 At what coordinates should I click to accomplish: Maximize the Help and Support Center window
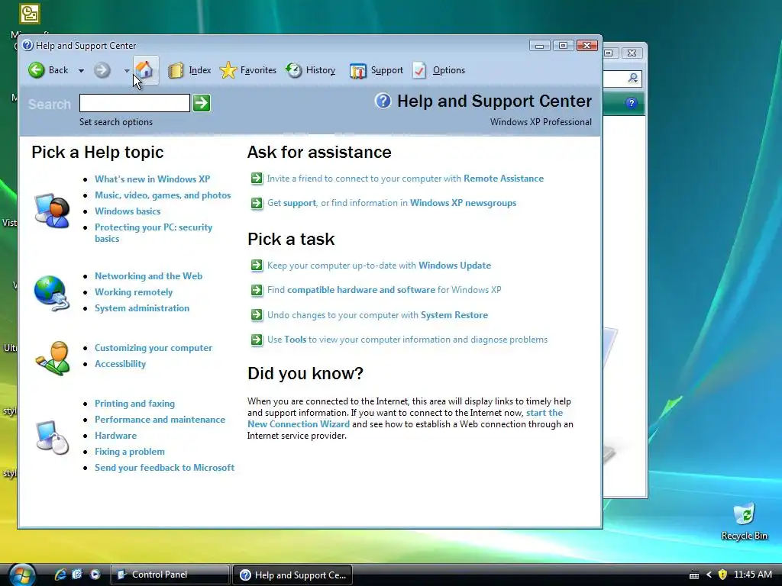coord(563,46)
